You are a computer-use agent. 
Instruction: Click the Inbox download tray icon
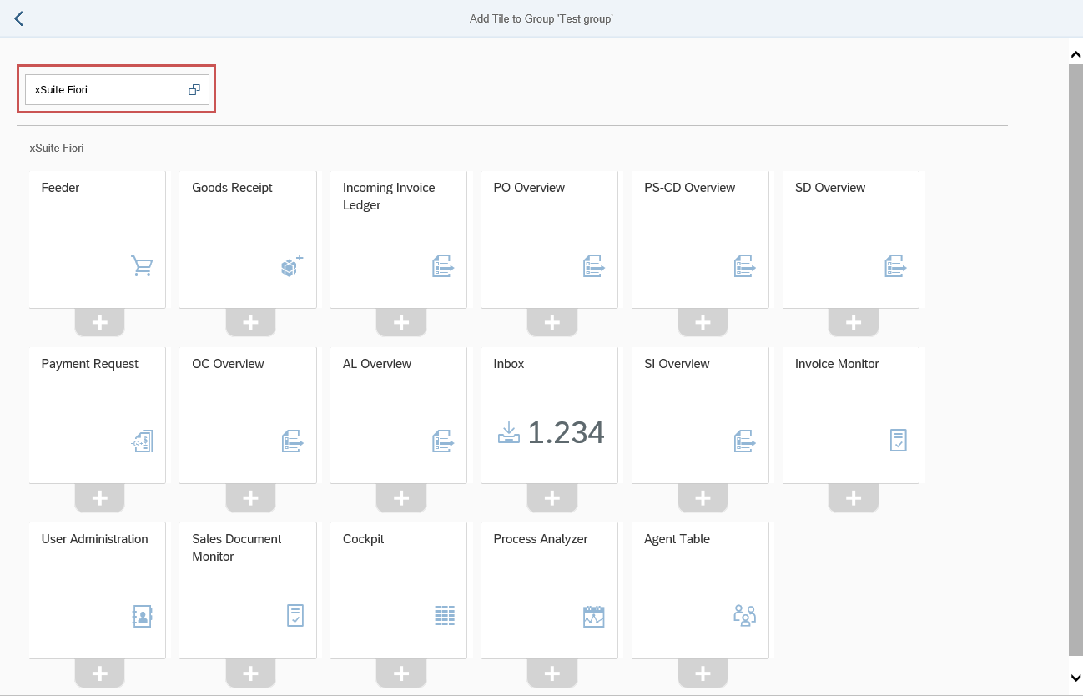(508, 432)
